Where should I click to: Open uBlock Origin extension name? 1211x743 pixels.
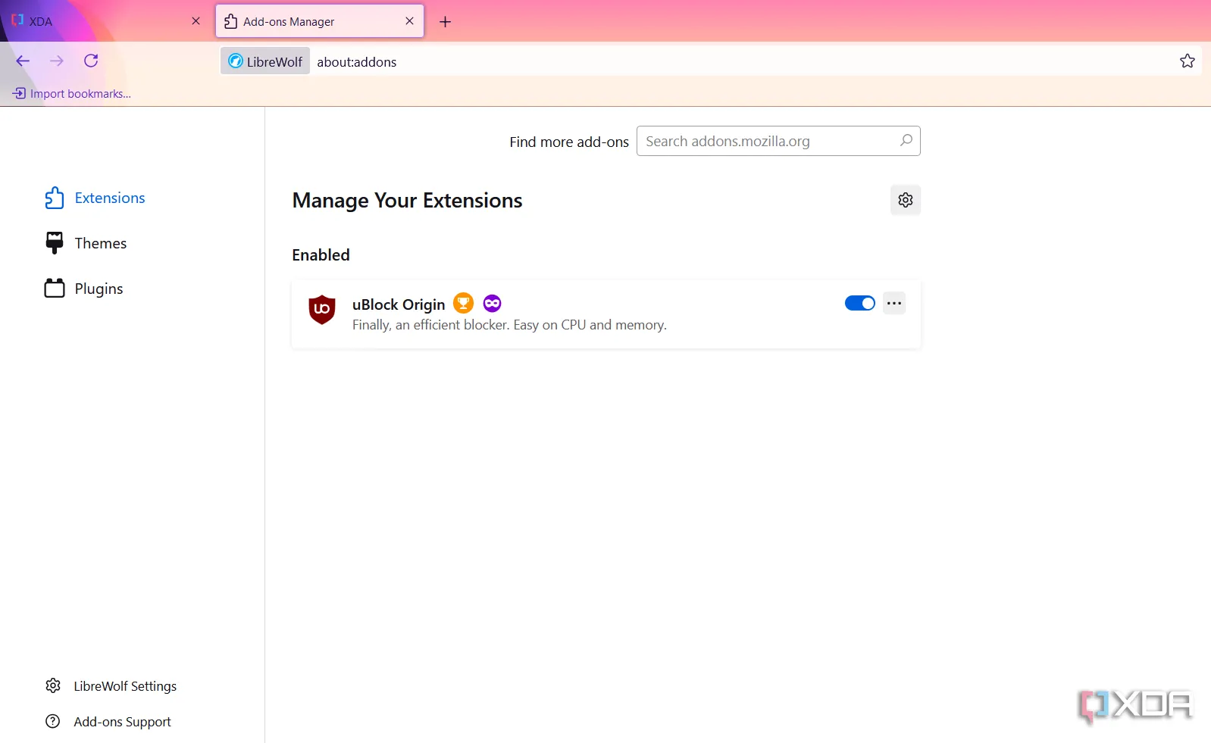point(399,304)
